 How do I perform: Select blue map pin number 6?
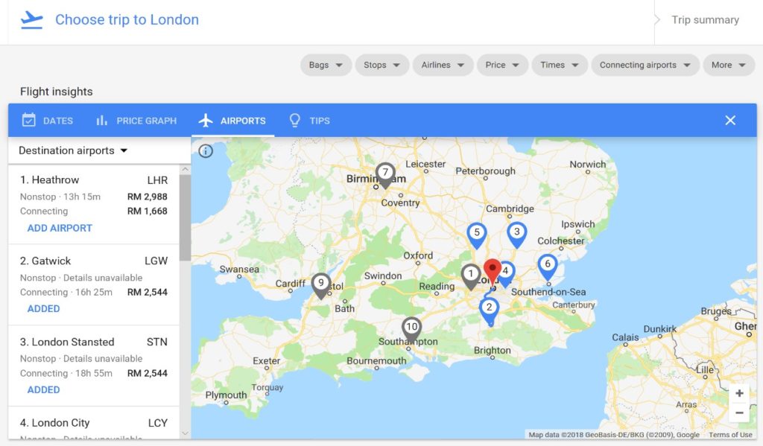(x=548, y=267)
